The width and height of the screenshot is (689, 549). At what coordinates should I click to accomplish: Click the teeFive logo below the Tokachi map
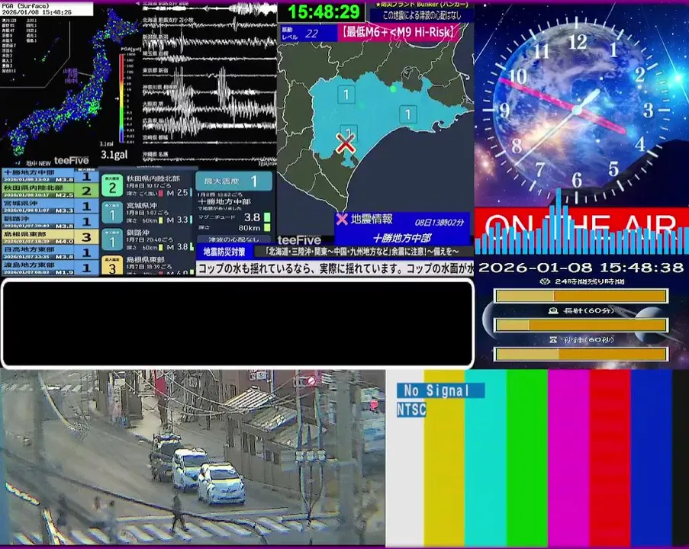point(299,239)
